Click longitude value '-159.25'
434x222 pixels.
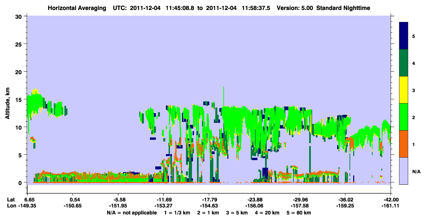(345, 206)
